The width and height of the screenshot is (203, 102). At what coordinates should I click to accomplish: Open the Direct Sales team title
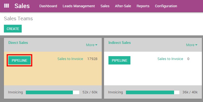(18, 43)
